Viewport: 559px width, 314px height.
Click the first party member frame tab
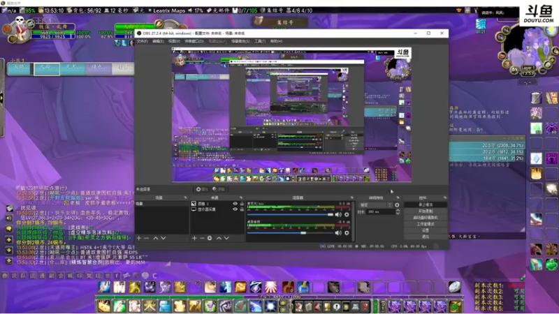20,68
